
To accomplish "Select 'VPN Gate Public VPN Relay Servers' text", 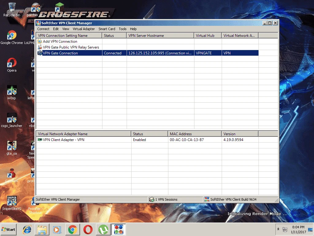I will pos(71,47).
